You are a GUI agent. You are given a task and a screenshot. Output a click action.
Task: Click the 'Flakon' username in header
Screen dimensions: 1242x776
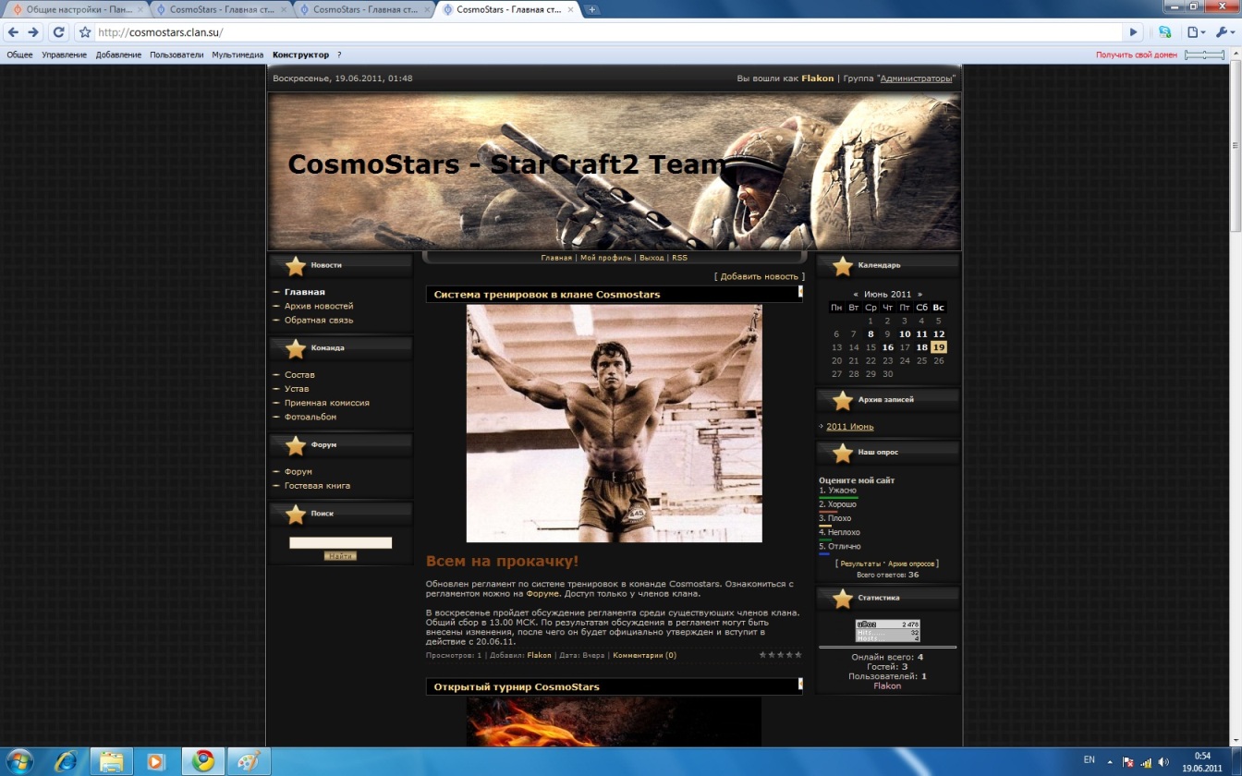817,79
